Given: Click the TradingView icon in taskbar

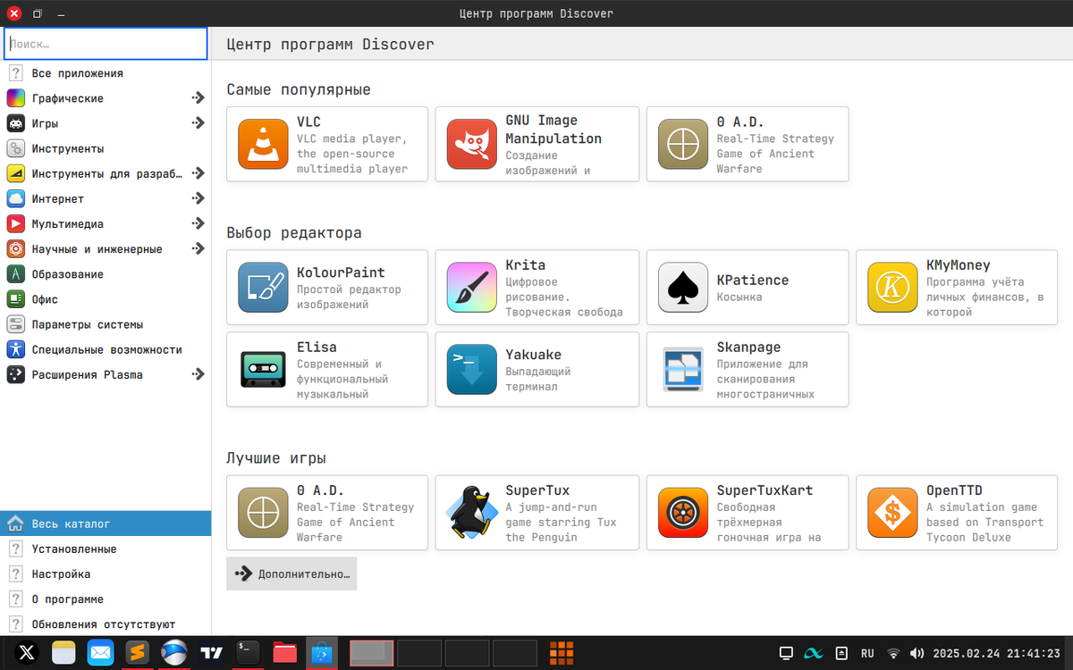Looking at the screenshot, I should tap(211, 653).
